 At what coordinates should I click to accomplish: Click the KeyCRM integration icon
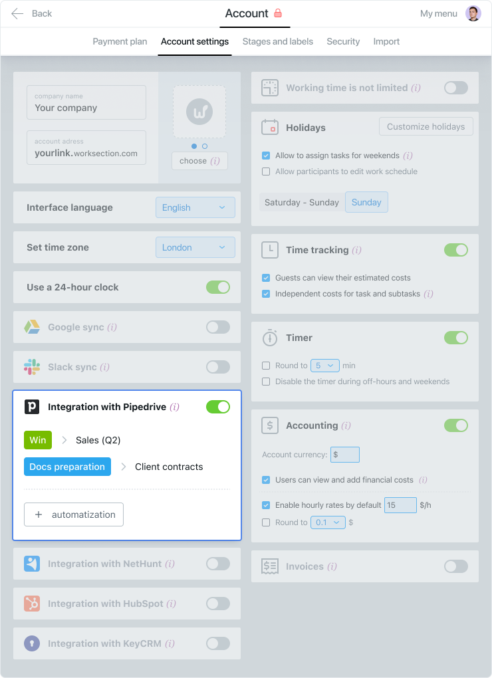point(31,643)
